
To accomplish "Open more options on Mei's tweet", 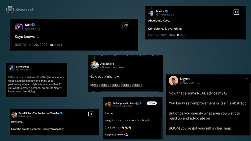I will [x=133, y=26].
